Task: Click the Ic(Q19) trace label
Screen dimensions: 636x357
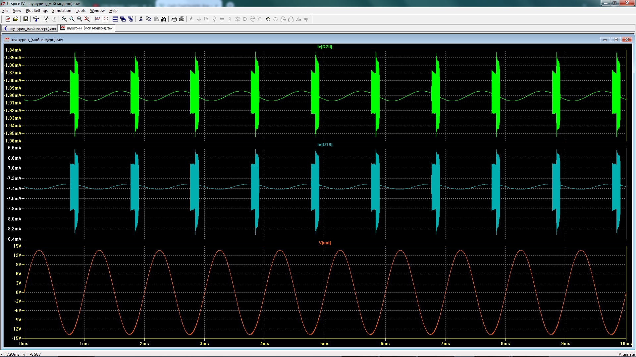Action: click(325, 145)
